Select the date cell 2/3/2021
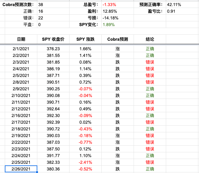 [21, 62]
